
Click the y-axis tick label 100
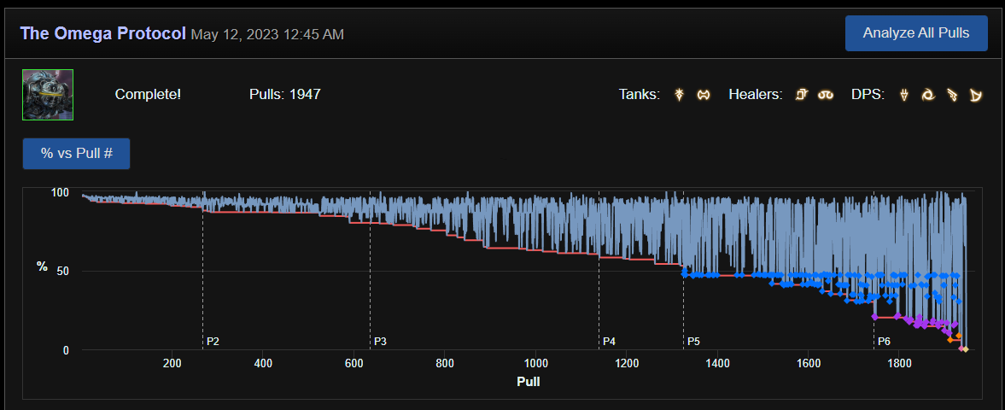point(60,192)
